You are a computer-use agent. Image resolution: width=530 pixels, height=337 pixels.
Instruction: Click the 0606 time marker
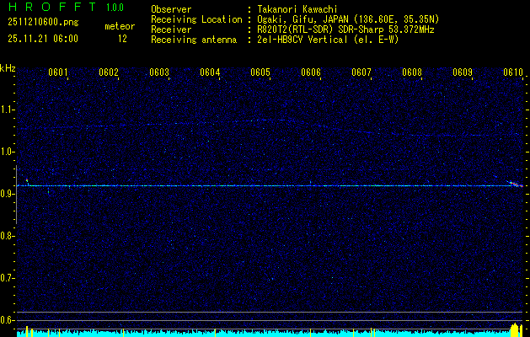pyautogui.click(x=311, y=72)
